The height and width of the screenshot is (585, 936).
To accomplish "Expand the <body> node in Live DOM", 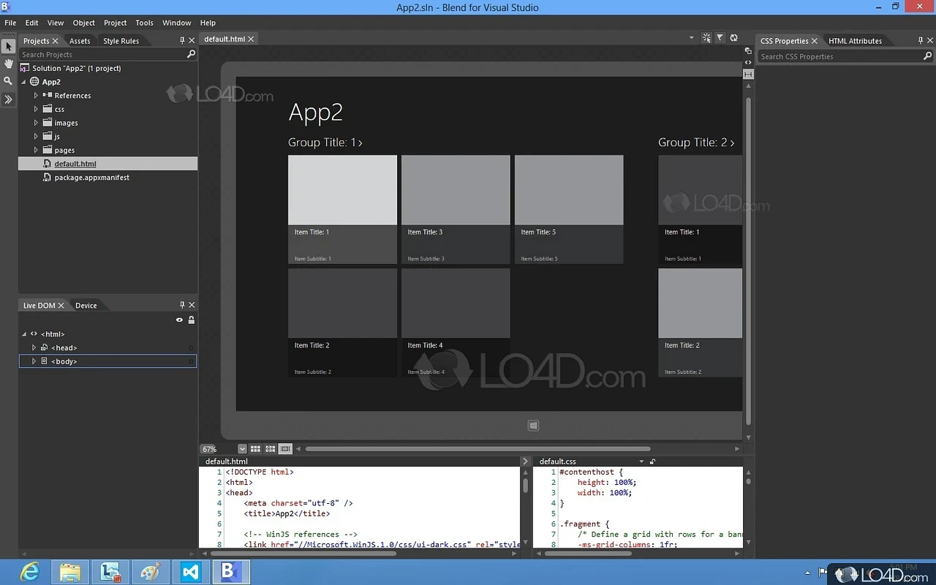I will tap(34, 361).
